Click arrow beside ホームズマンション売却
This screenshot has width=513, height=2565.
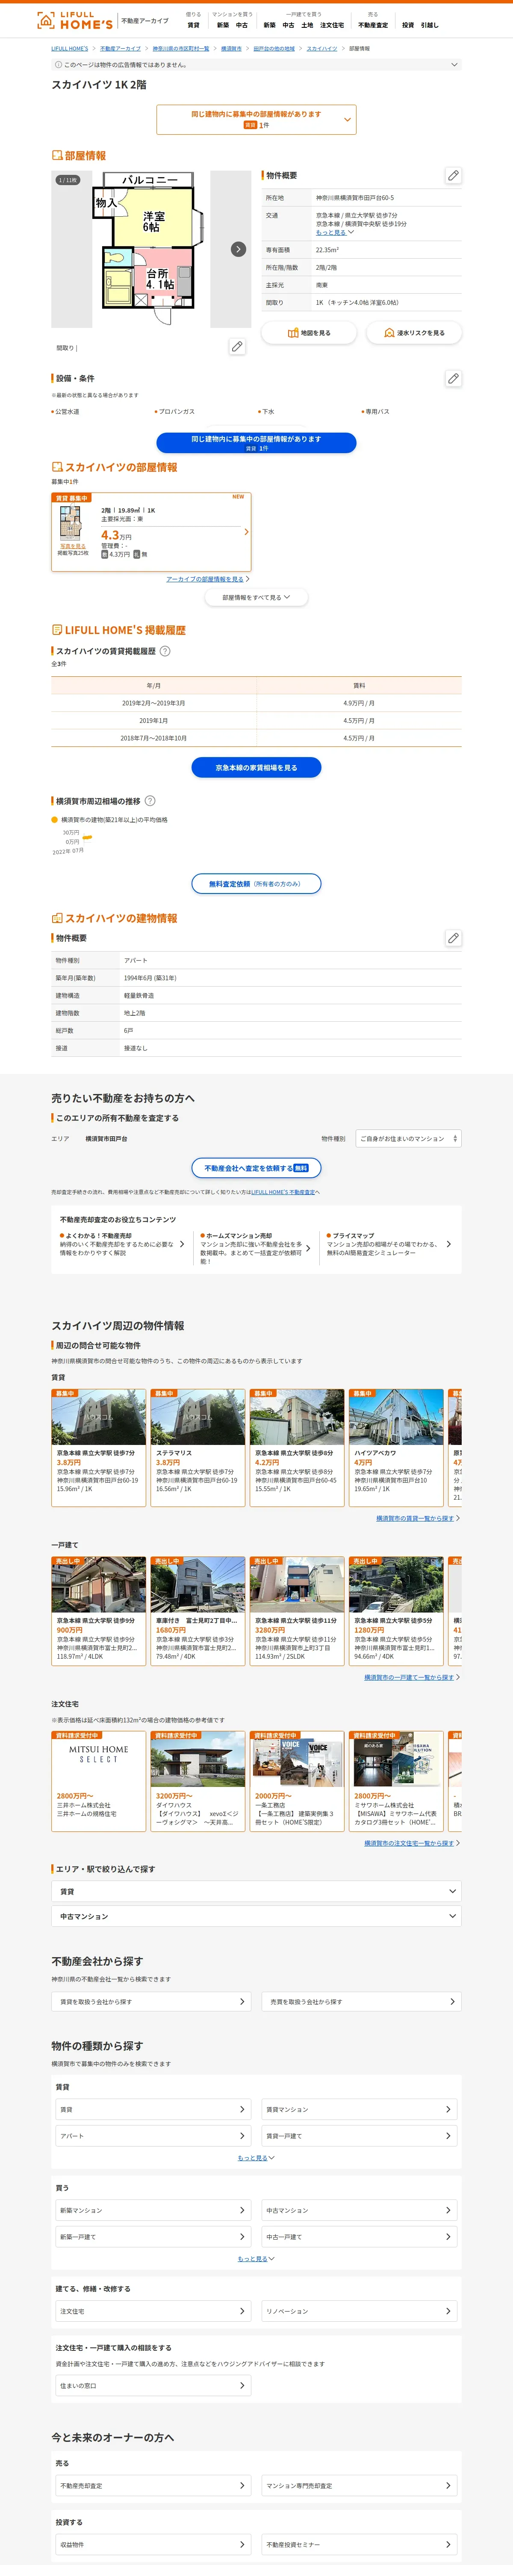[308, 1249]
